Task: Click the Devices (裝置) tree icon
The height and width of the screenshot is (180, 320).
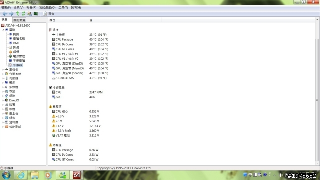Action: (6, 105)
